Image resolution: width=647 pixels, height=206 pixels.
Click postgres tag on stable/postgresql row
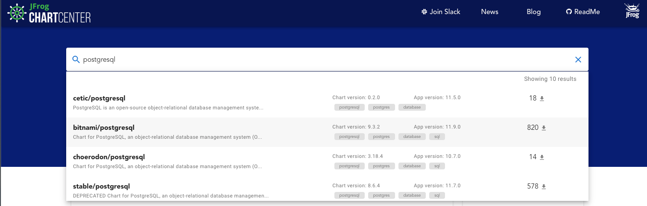coord(381,195)
